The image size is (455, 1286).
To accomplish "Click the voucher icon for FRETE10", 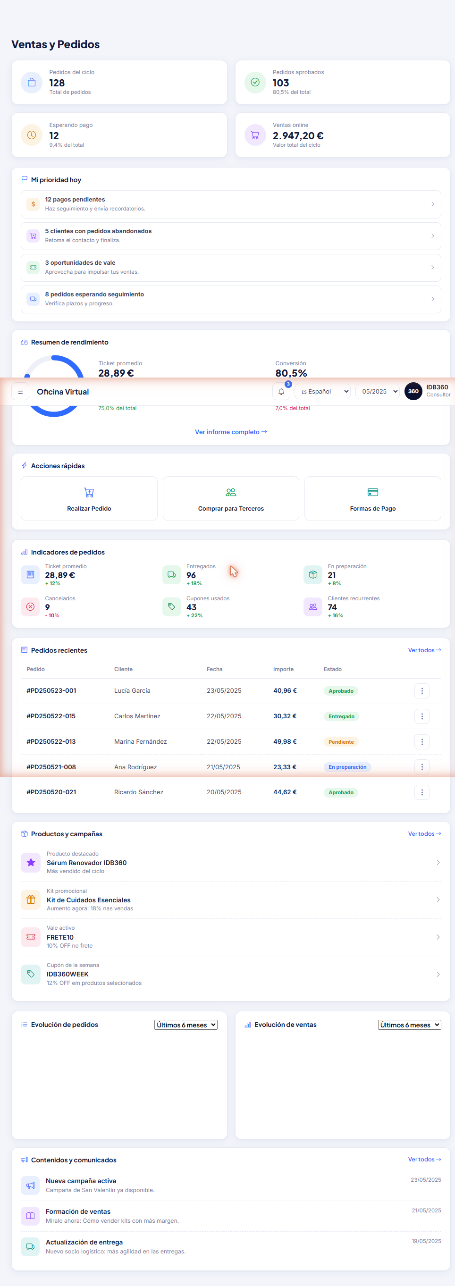I will click(31, 937).
